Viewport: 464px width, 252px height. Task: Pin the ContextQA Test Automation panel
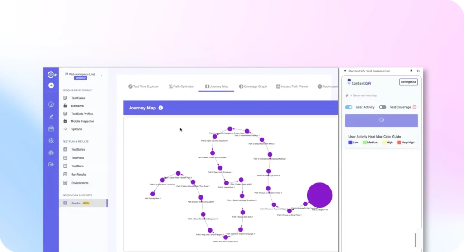pos(411,71)
